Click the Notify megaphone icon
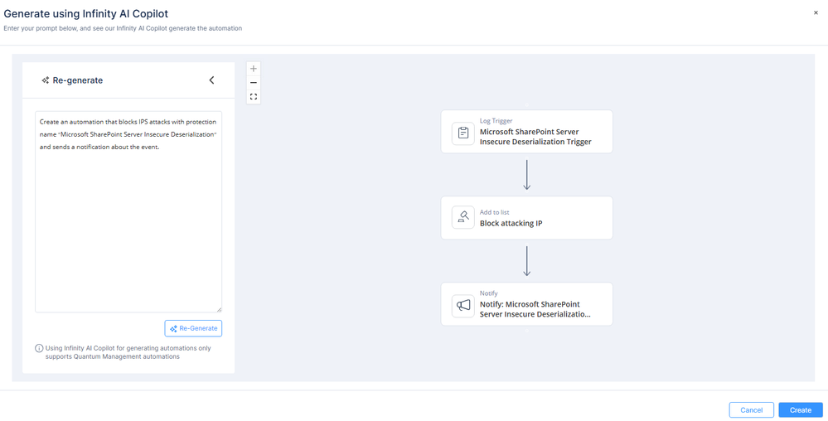Image resolution: width=828 pixels, height=421 pixels. pyautogui.click(x=463, y=305)
